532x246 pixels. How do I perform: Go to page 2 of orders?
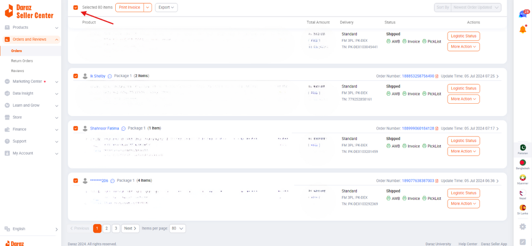tap(106, 228)
